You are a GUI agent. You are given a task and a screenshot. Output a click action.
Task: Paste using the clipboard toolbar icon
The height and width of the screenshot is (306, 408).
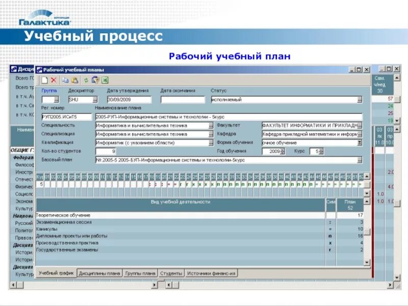[74, 80]
